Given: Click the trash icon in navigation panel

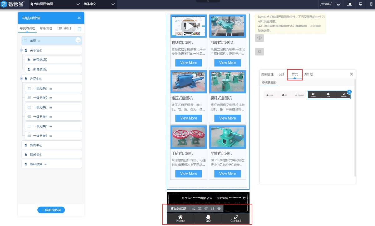Looking at the screenshot, I should click(x=79, y=29).
